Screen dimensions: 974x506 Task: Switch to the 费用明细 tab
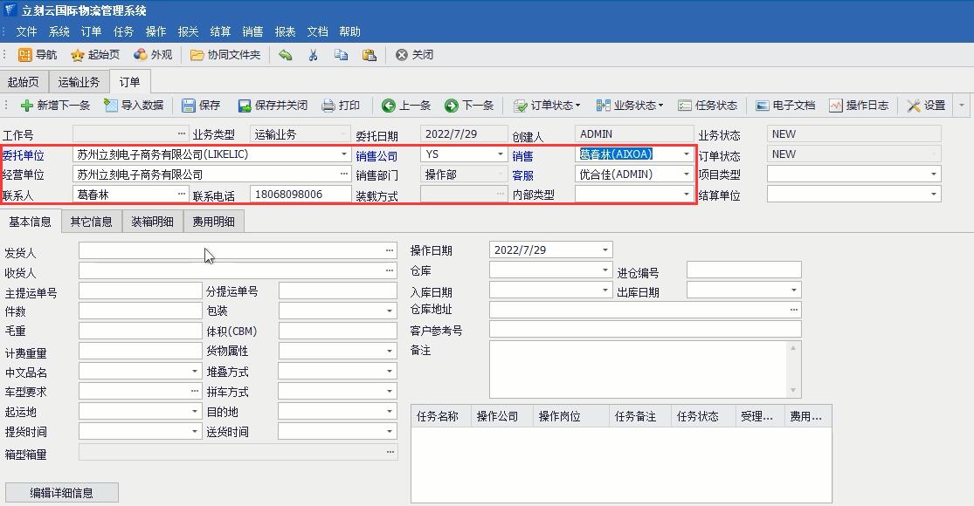(213, 222)
